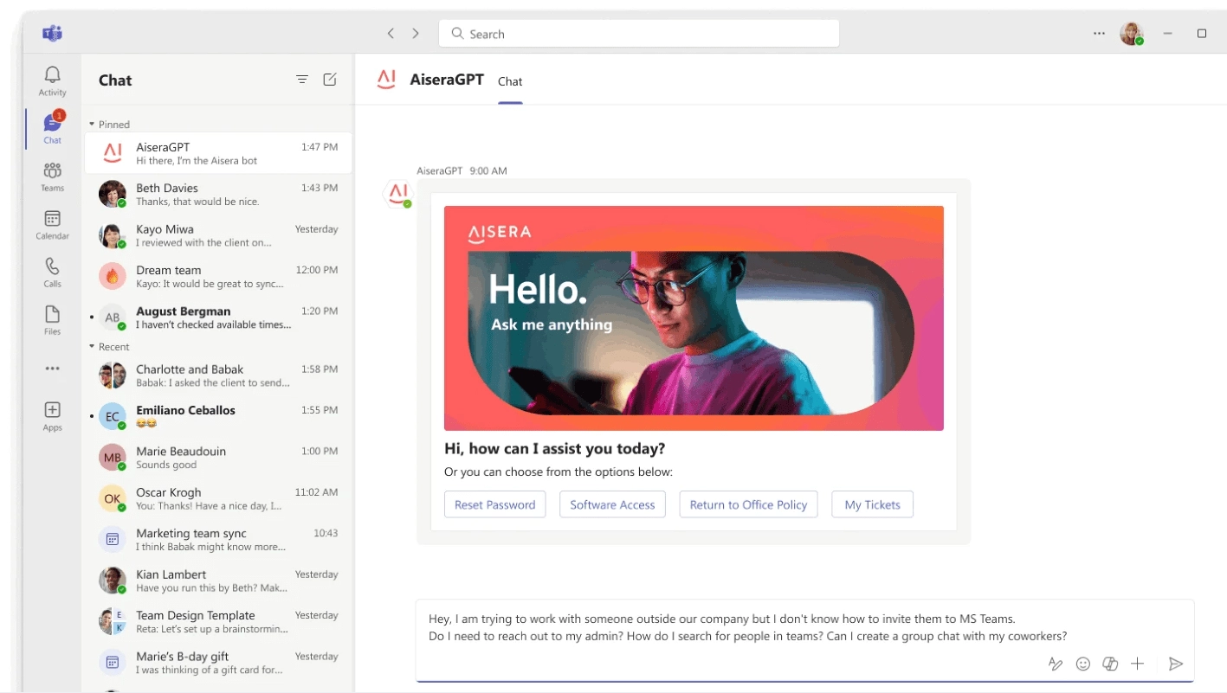Open Beth Davies conversation
This screenshot has width=1227, height=693.
(x=218, y=194)
